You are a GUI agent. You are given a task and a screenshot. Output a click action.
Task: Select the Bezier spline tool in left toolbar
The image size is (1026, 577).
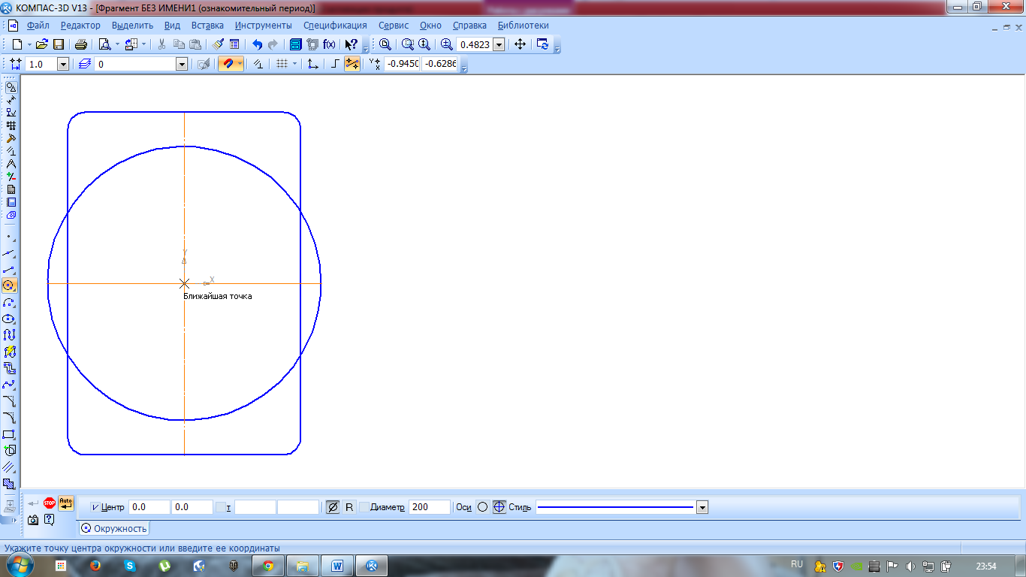(x=10, y=385)
